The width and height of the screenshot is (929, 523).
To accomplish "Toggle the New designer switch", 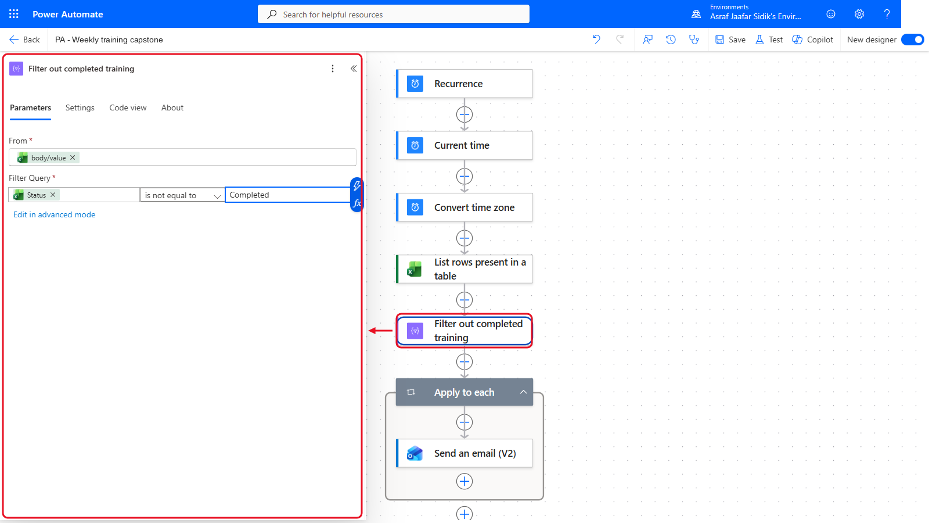I will [x=913, y=40].
